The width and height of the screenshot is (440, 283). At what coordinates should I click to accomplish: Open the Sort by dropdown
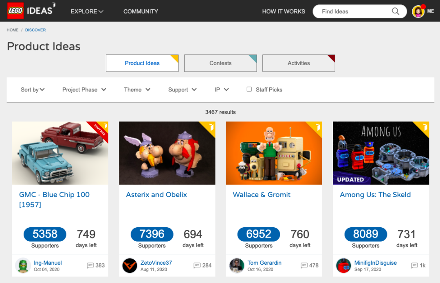[33, 90]
